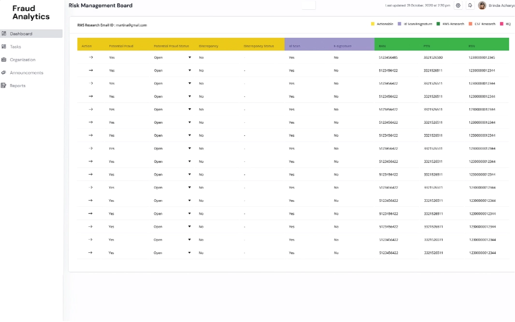Click the Announcements megaphone icon
The width and height of the screenshot is (515, 322).
4,73
